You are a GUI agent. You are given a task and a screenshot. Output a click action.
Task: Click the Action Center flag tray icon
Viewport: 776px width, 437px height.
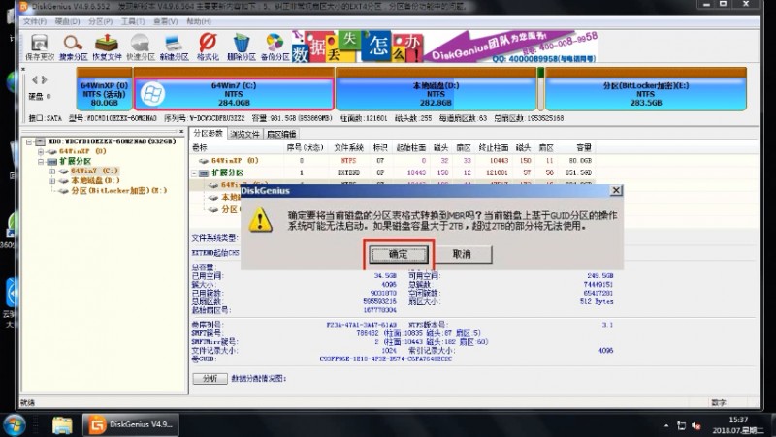[x=682, y=425]
